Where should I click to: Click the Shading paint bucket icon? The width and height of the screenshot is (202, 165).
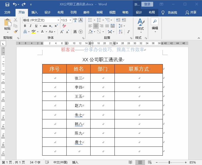tap(90, 32)
